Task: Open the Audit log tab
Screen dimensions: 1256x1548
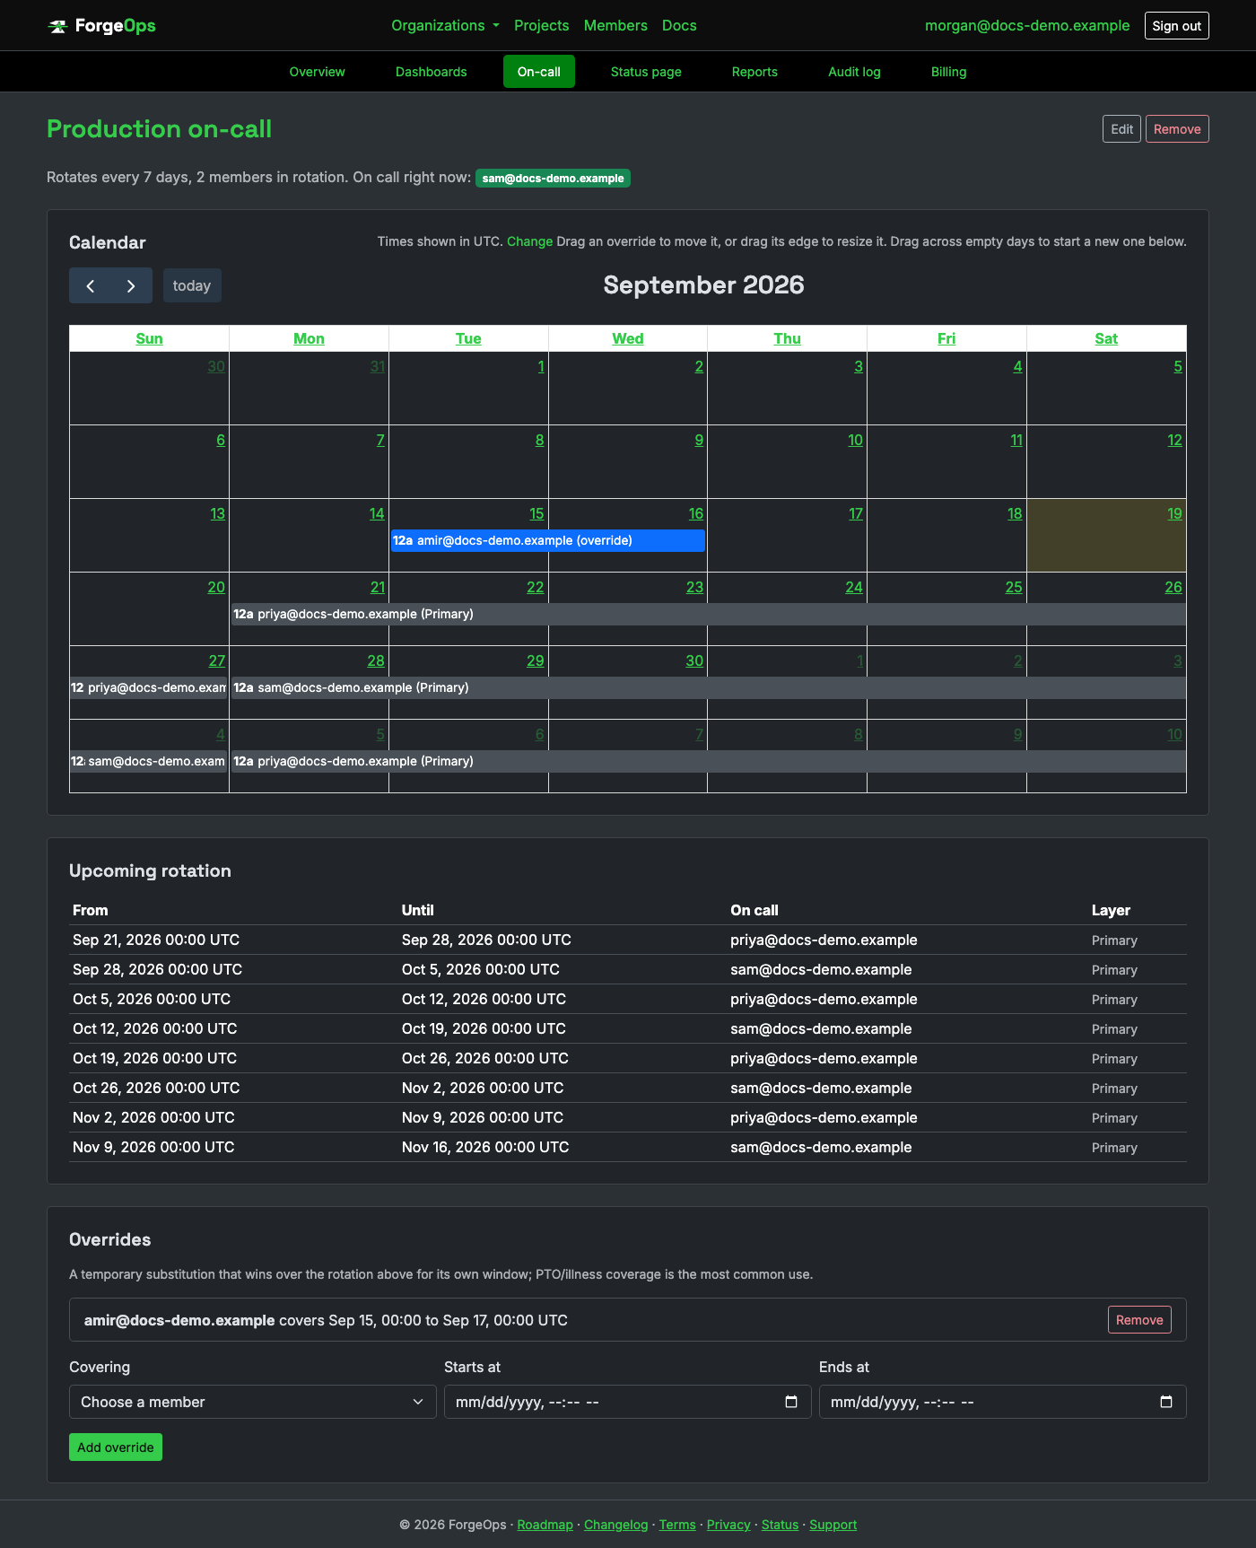Action: (854, 72)
